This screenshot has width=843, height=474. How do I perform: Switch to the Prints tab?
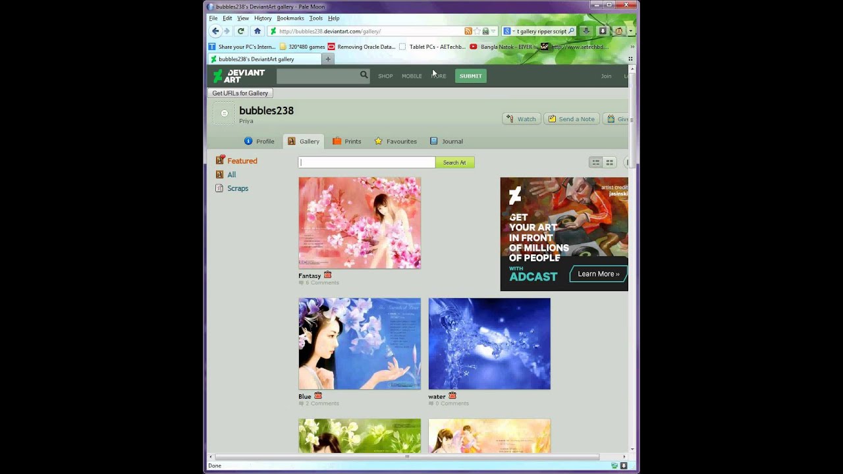[x=347, y=142]
